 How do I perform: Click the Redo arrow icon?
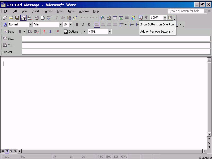click(92, 18)
